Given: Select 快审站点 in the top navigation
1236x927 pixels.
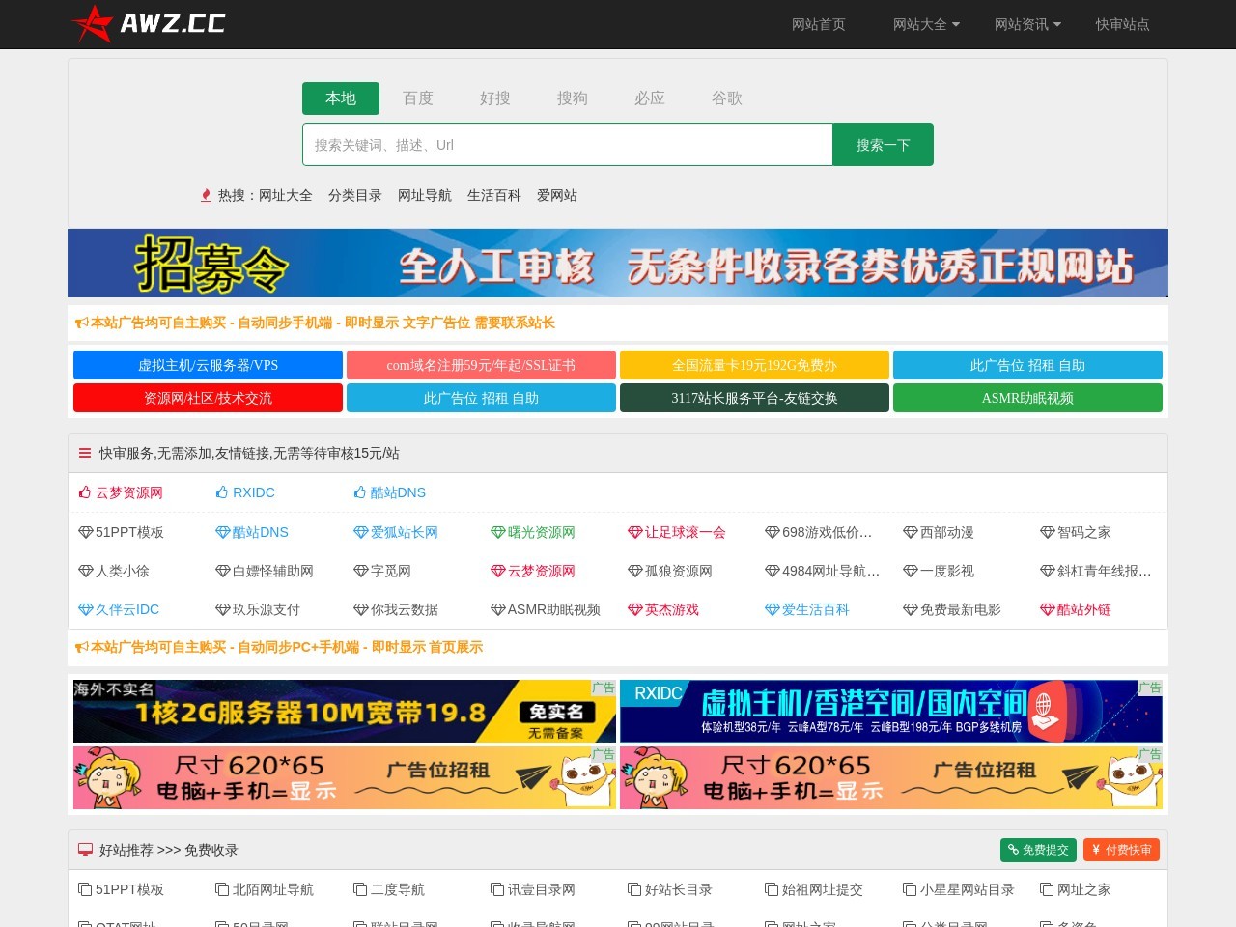Looking at the screenshot, I should [1122, 24].
